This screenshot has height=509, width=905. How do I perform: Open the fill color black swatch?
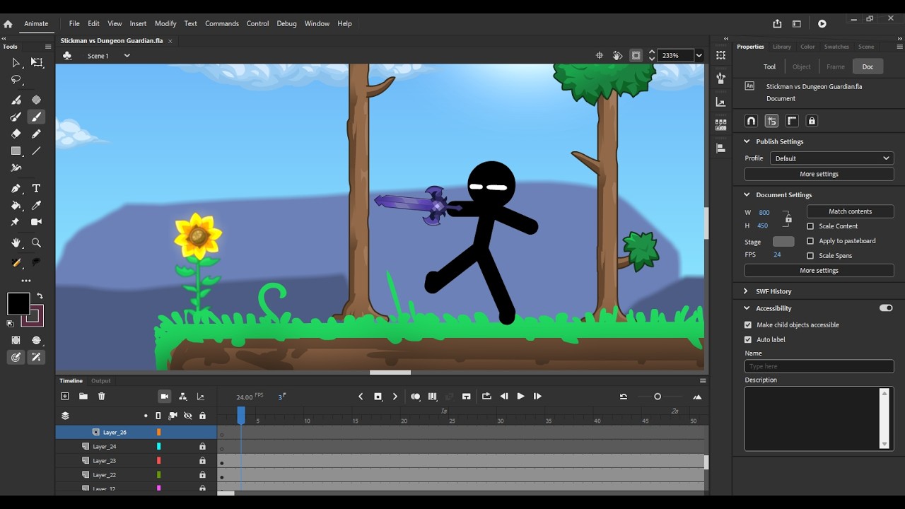tap(18, 304)
